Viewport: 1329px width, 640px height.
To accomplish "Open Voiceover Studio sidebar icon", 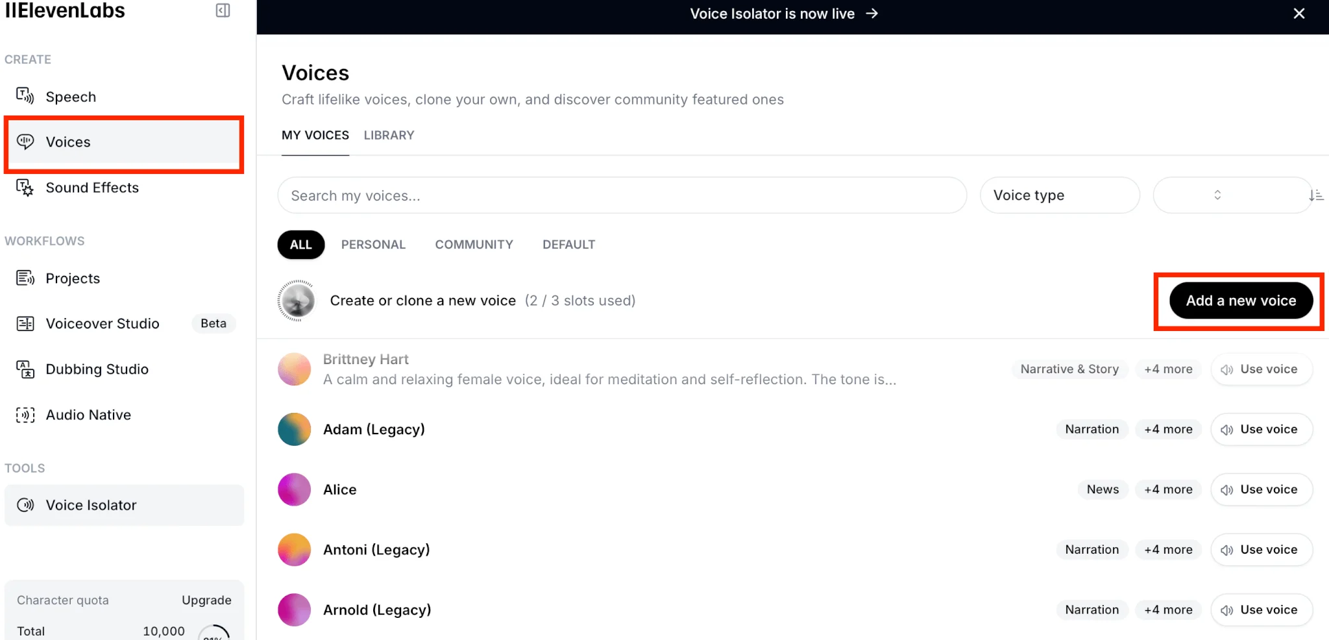I will 25,323.
